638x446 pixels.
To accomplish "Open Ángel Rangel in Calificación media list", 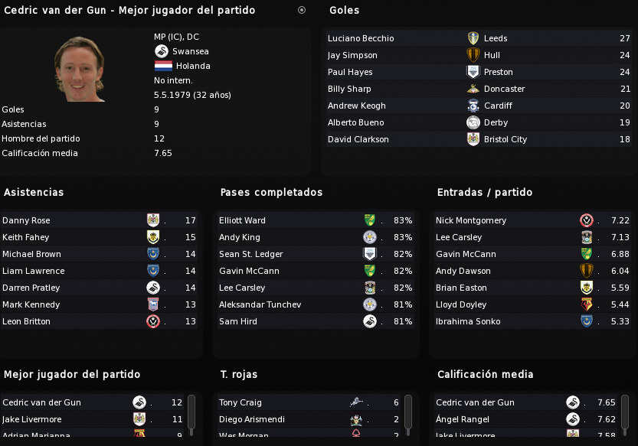I will click(x=463, y=419).
